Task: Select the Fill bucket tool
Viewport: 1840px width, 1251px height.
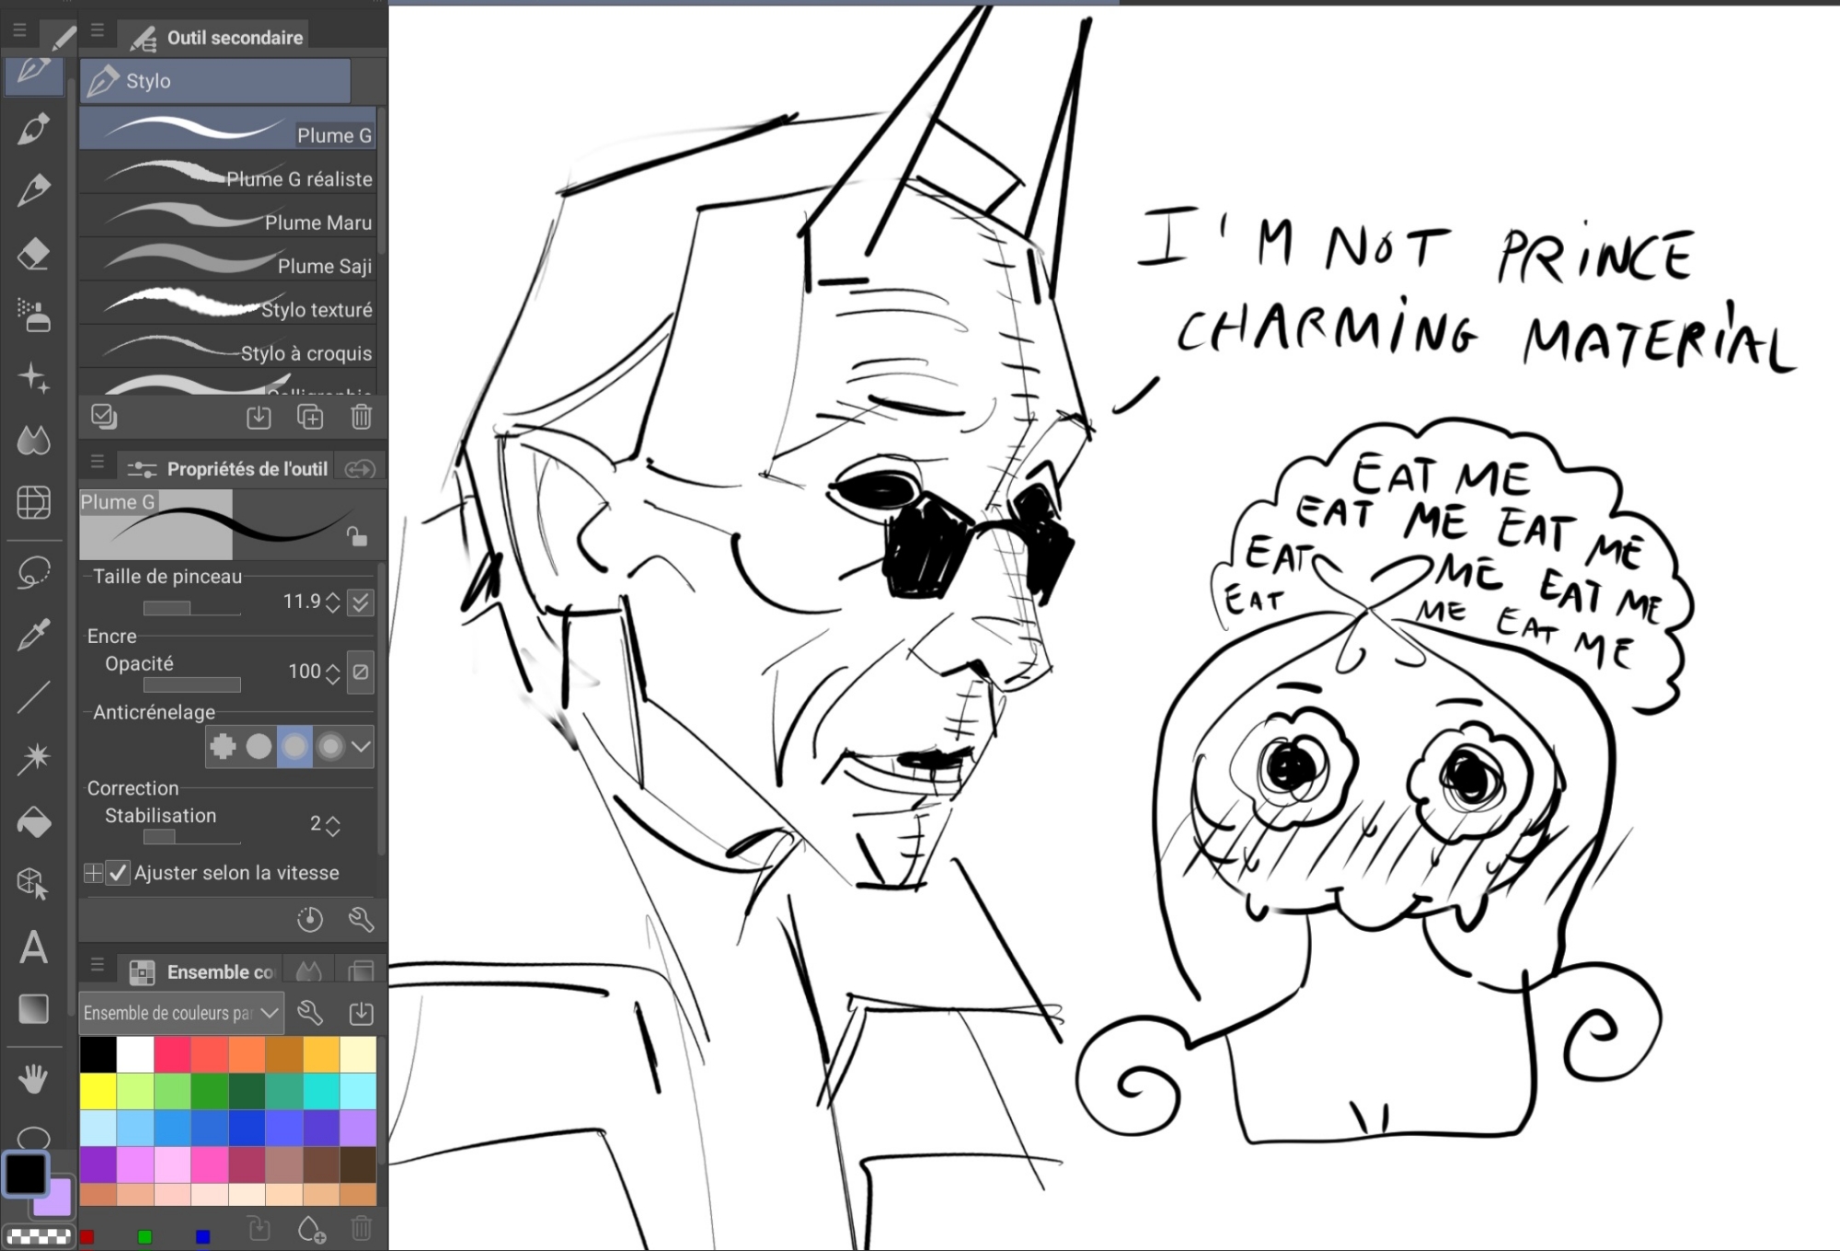Action: pyautogui.click(x=33, y=821)
